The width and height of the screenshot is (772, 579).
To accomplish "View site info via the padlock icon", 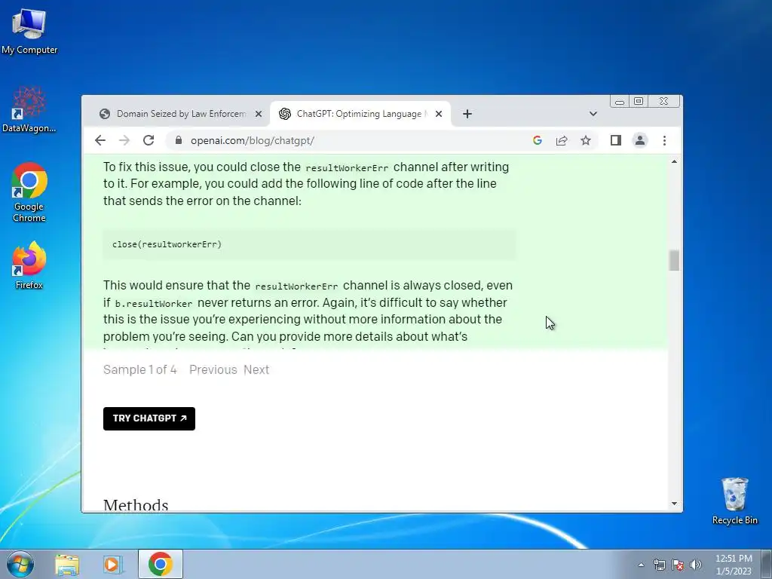I will coord(179,140).
